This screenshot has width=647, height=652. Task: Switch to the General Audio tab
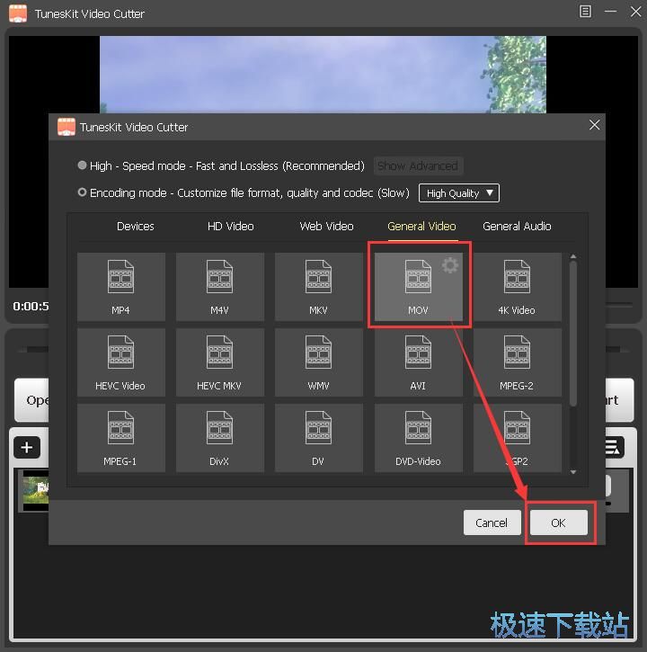(517, 227)
